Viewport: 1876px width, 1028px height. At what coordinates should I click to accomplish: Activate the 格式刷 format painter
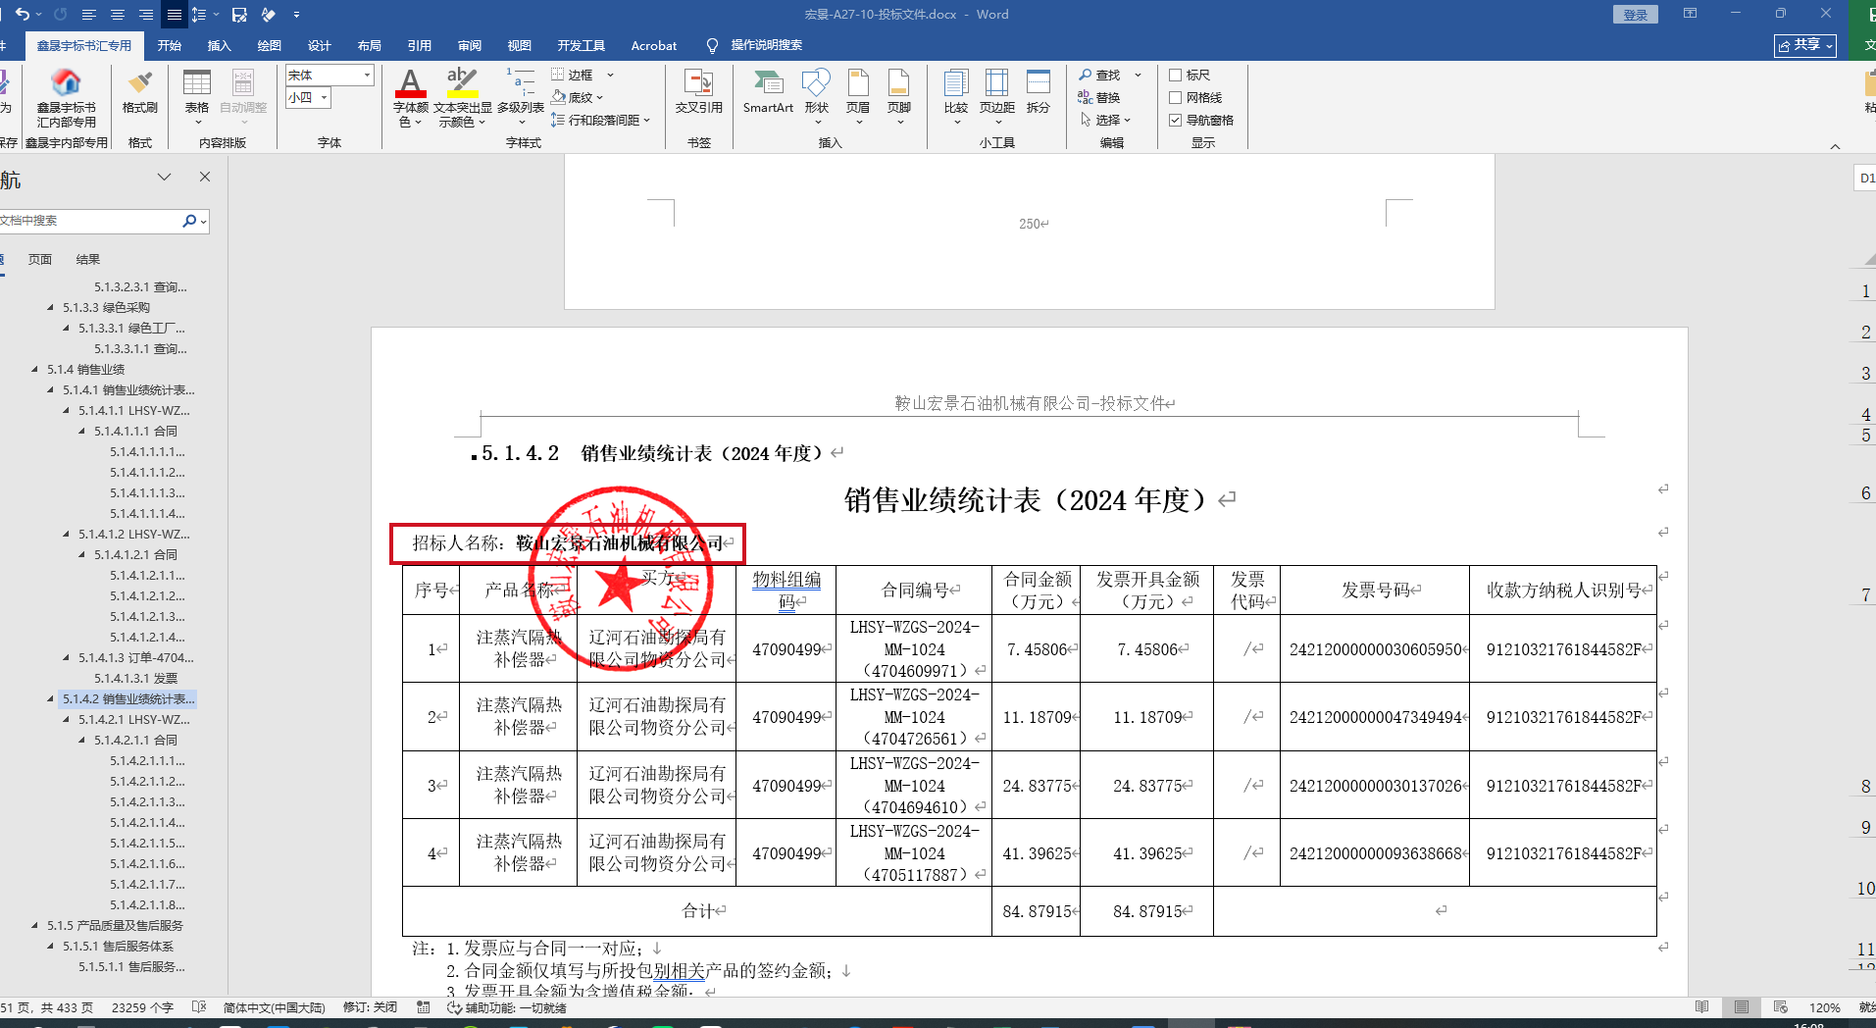(140, 91)
